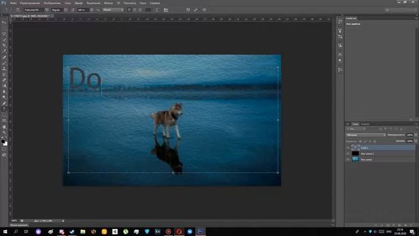Open the text color swatch
Screen dimensions: 419x236
149,10
